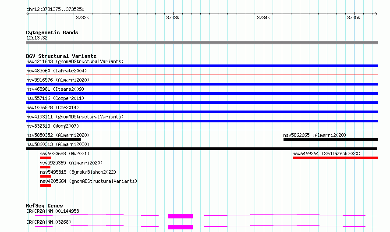Open variant nsv5916576 (Almarri2020) label
Screen dimensions: 390x232
pos(58,80)
